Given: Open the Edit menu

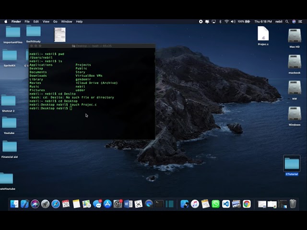Looking at the screenshot, I should [36, 22].
